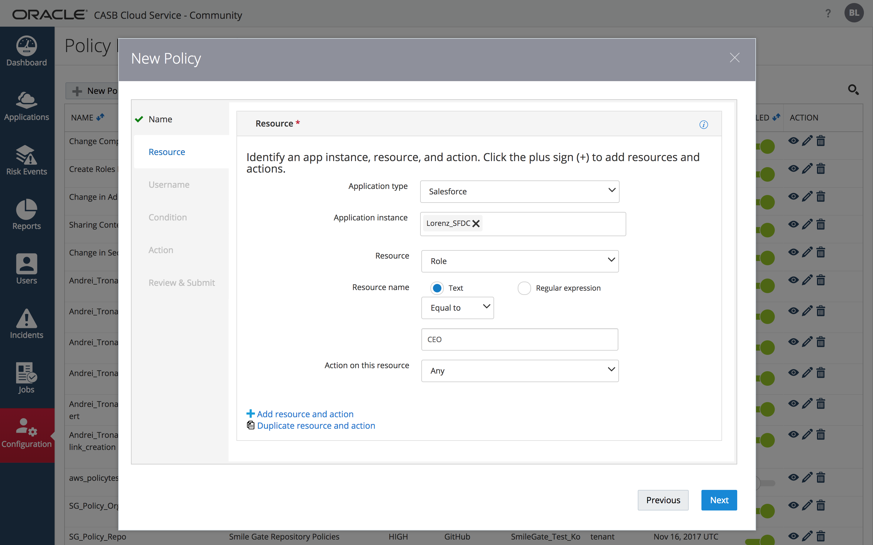Close the New Policy dialog

tap(734, 58)
